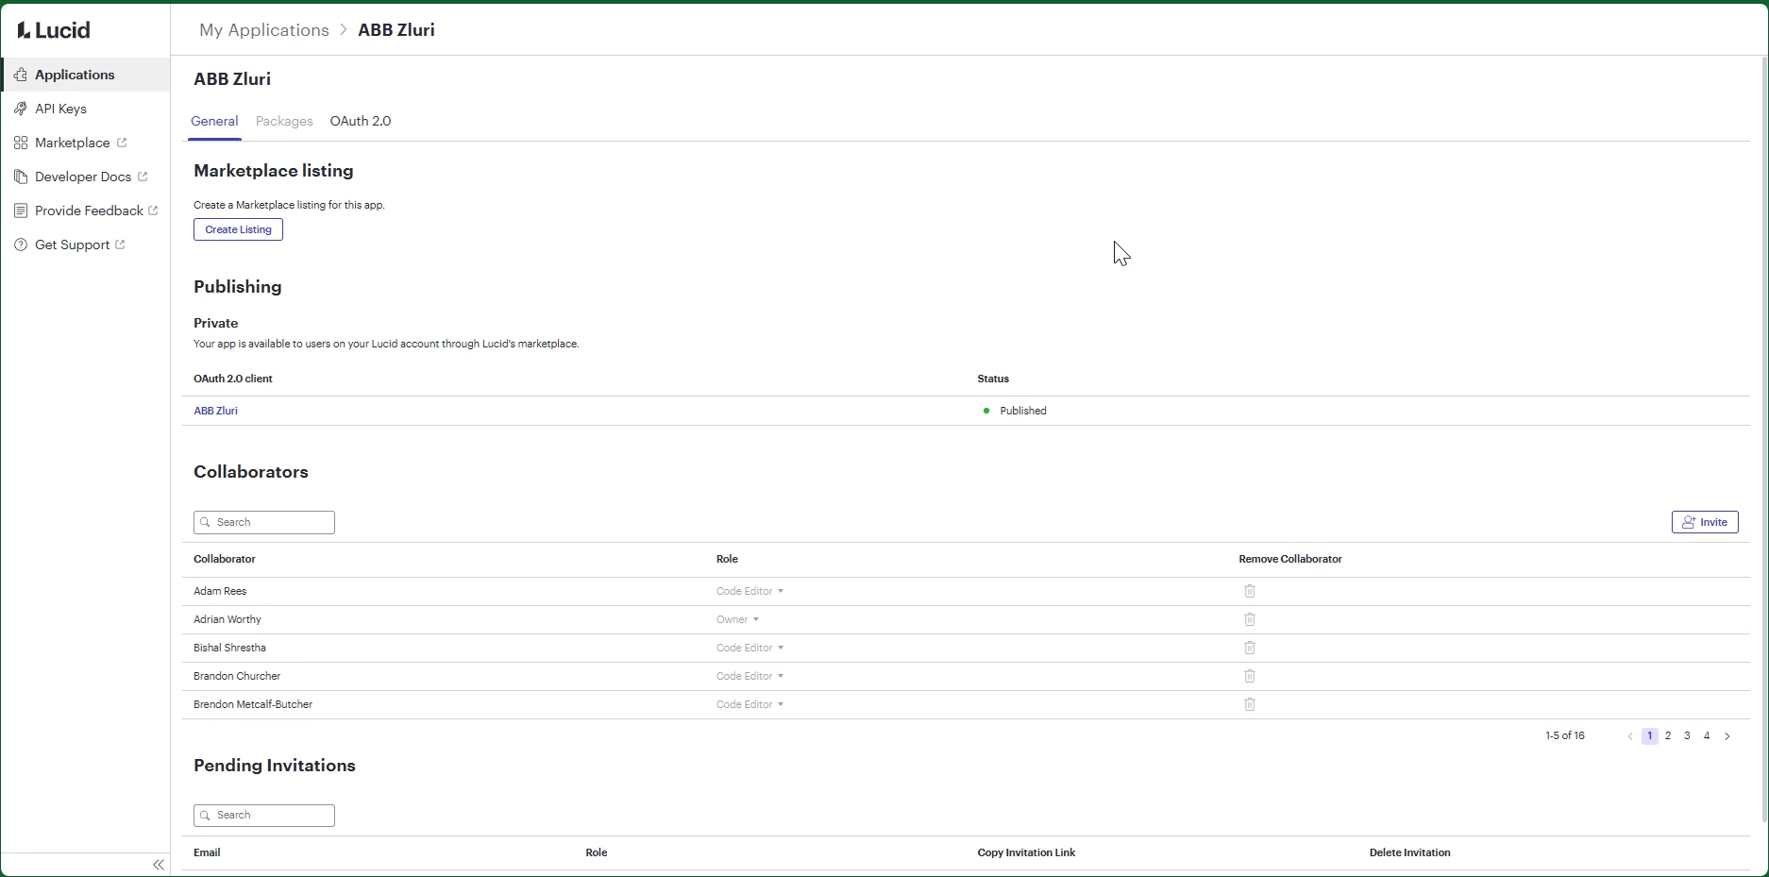Click the Applications puzzle icon
Viewport: 1769px width, 877px height.
21,75
